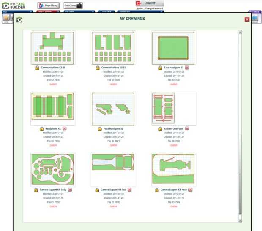Collapse the FILE panel header
Screen dimensions: 262x231
point(17,11)
